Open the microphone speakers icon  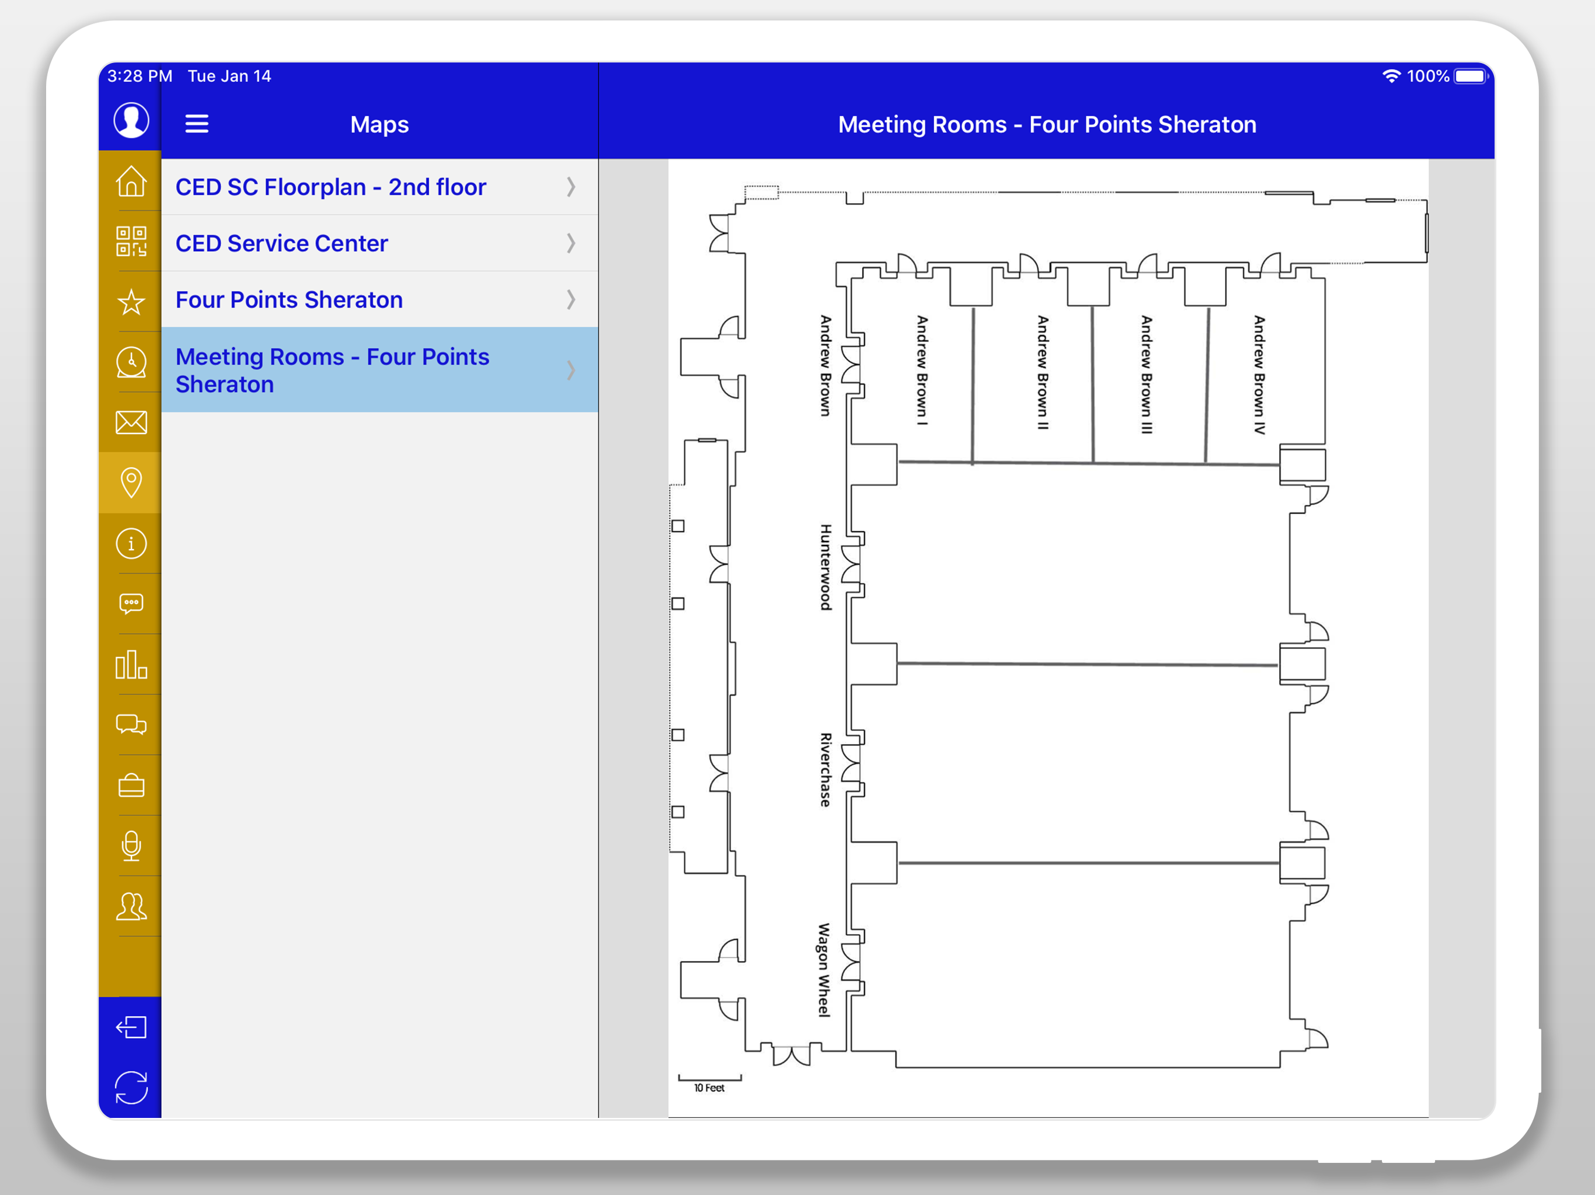click(131, 845)
